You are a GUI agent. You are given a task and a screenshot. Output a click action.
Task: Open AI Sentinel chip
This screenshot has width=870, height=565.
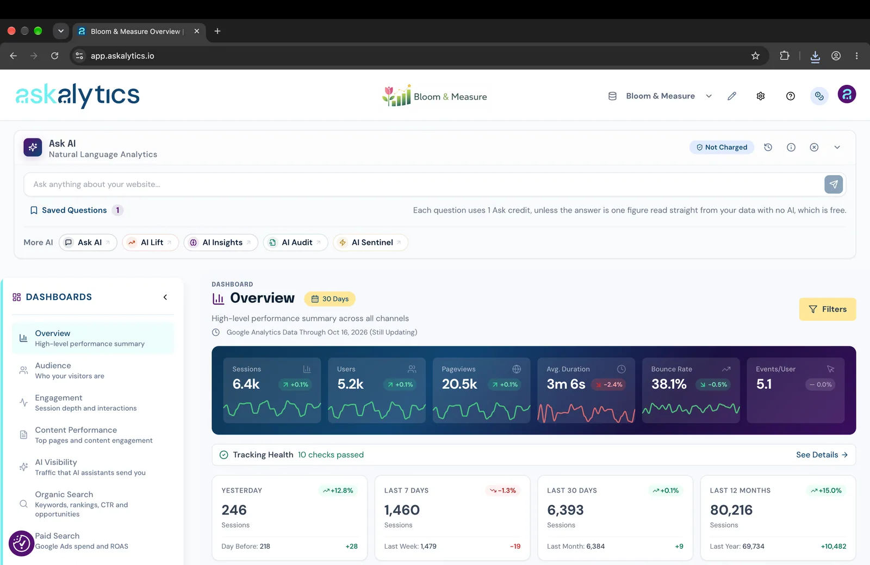(x=370, y=243)
